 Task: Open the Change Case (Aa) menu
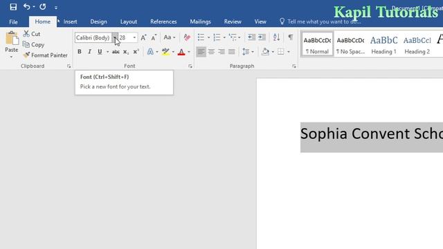(170, 37)
